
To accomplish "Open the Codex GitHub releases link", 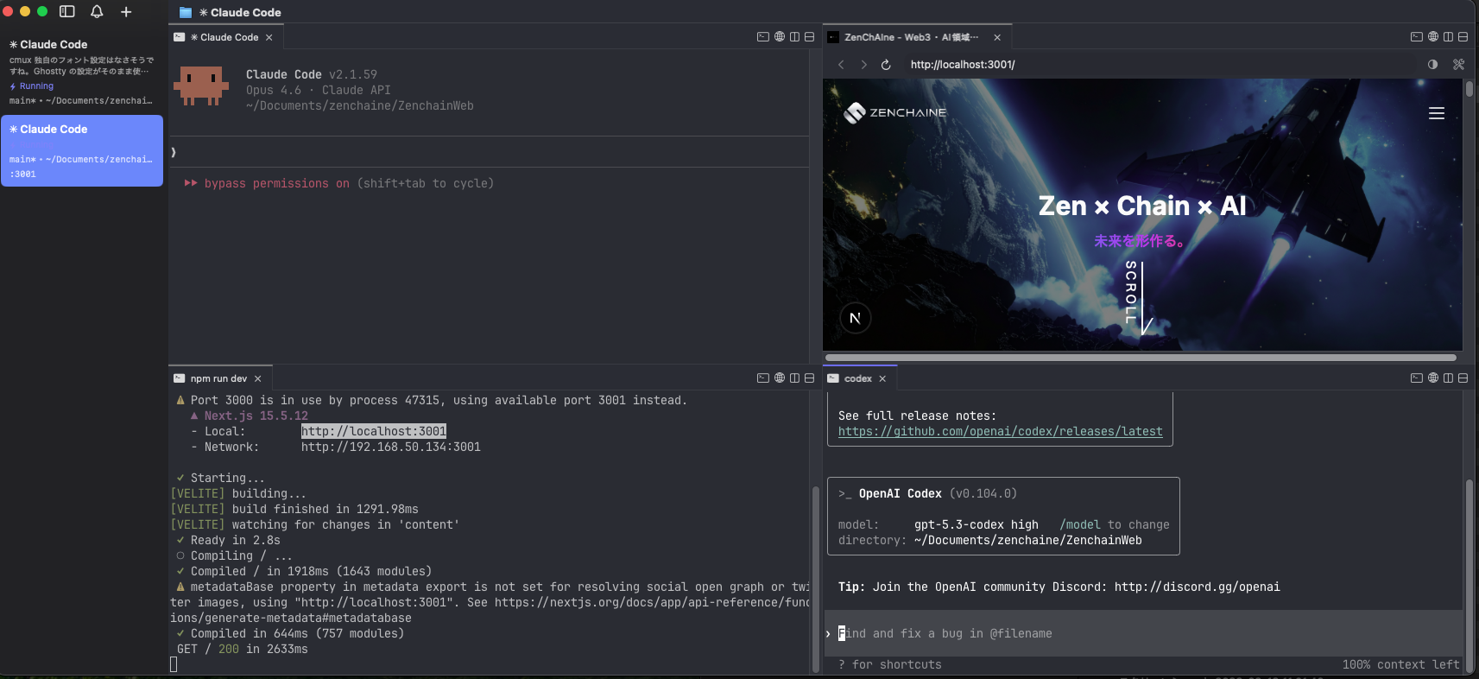I will click(x=1000, y=431).
